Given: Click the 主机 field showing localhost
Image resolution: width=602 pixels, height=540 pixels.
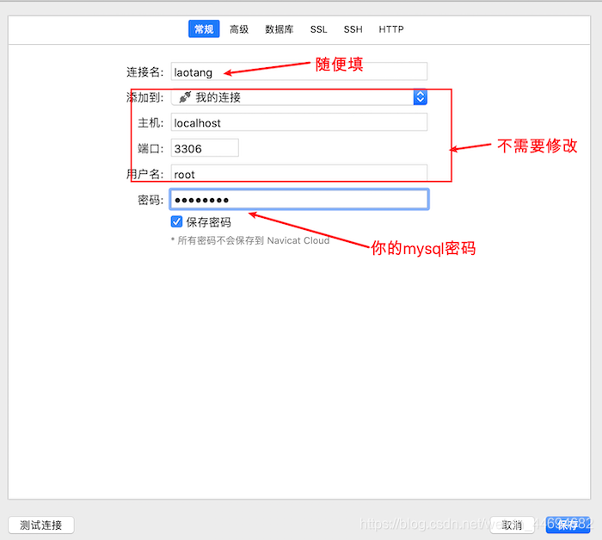Looking at the screenshot, I should (299, 122).
